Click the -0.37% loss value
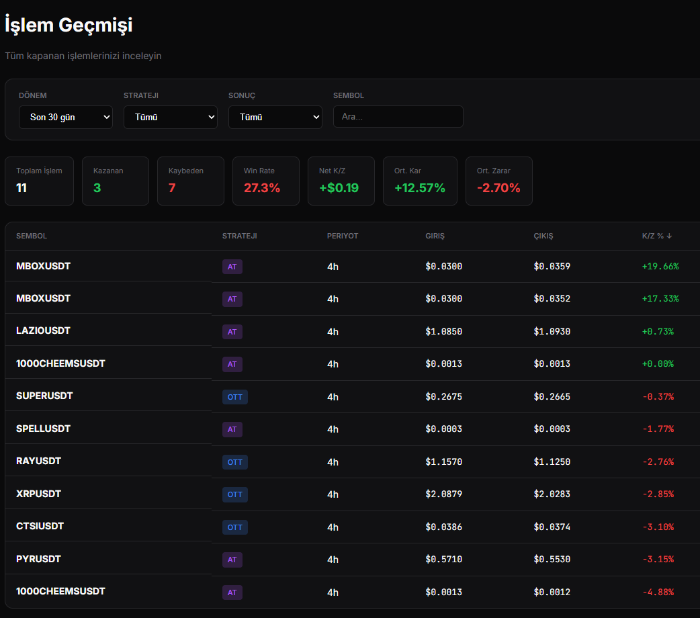The height and width of the screenshot is (618, 700). (658, 397)
